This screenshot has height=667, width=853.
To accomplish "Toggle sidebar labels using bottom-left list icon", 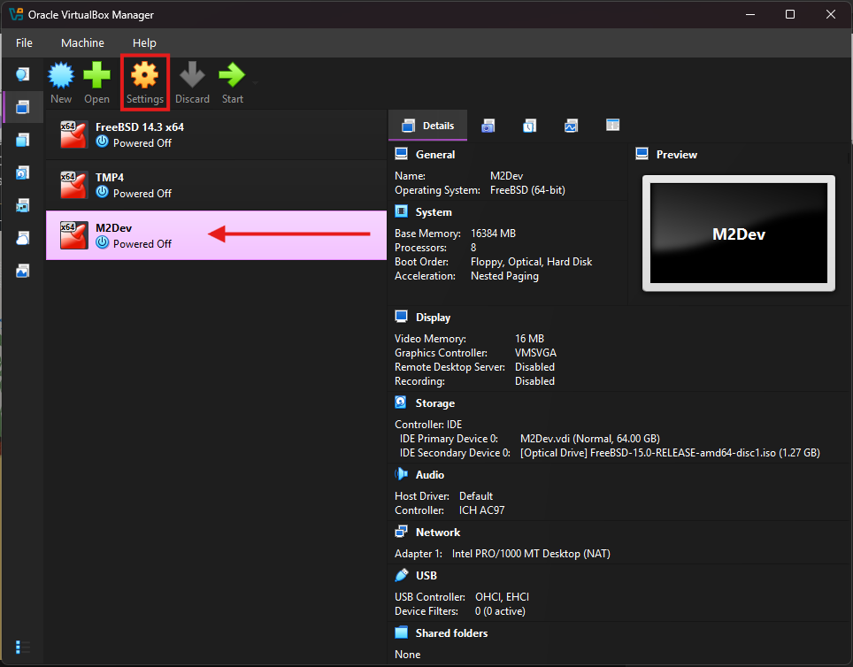I will [x=23, y=647].
